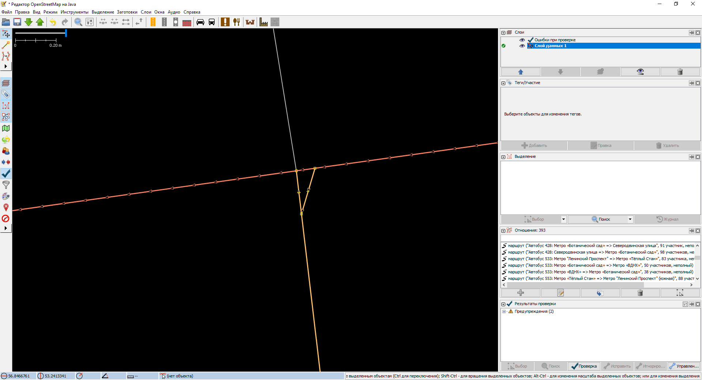Toggle the layers panel sidebar icon

click(x=6, y=83)
